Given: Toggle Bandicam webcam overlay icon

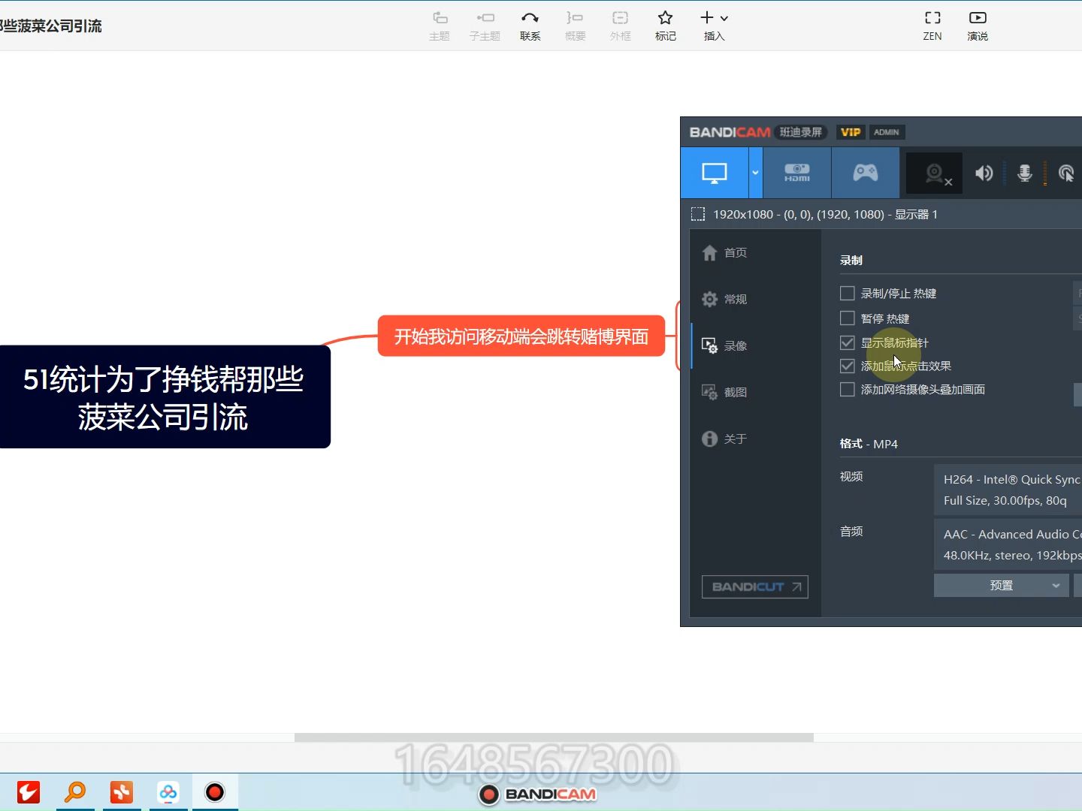Looking at the screenshot, I should coord(935,173).
